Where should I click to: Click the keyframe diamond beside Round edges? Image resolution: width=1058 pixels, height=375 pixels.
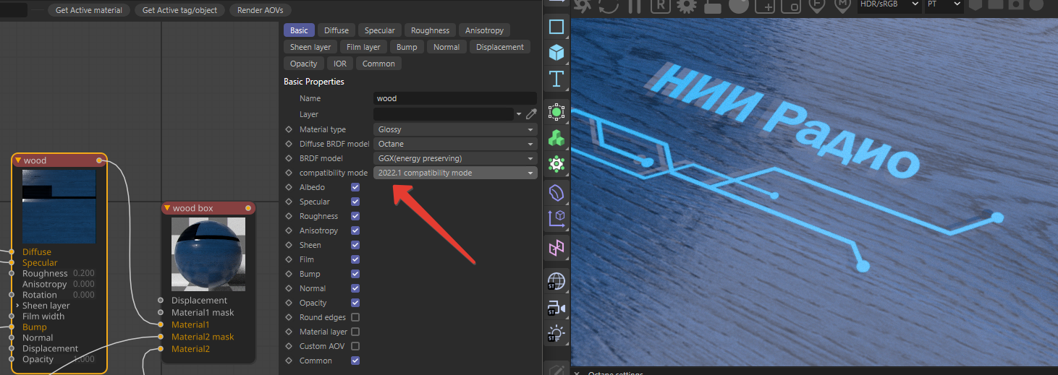289,317
